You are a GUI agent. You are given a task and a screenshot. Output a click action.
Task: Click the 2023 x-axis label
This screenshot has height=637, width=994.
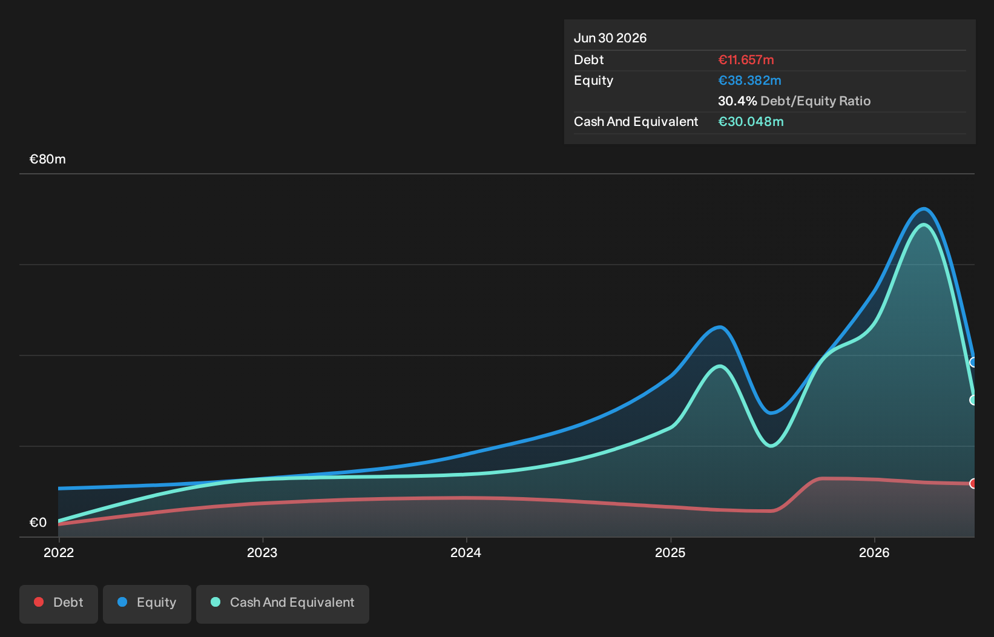pyautogui.click(x=262, y=552)
